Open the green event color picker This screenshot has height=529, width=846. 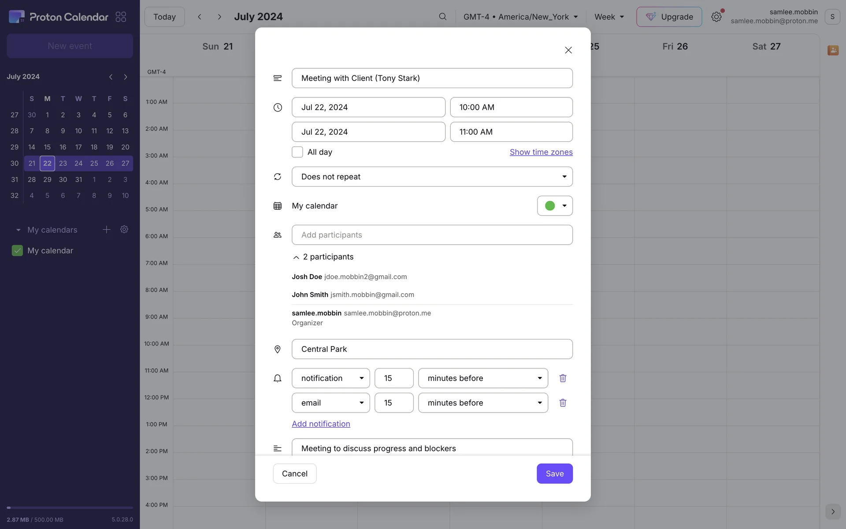tap(554, 206)
